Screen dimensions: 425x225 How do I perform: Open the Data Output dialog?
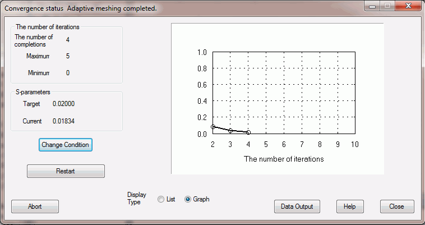tap(297, 206)
